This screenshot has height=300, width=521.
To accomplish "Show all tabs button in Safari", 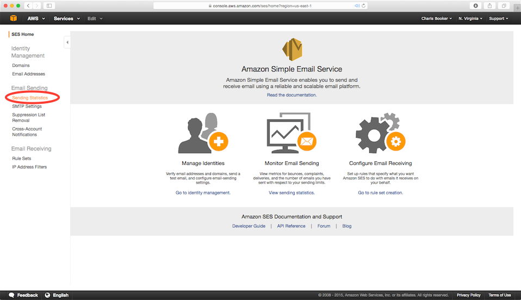I will point(504,5).
